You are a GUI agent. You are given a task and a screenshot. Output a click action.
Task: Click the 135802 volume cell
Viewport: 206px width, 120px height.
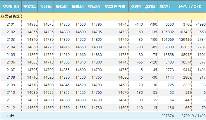pos(168,32)
